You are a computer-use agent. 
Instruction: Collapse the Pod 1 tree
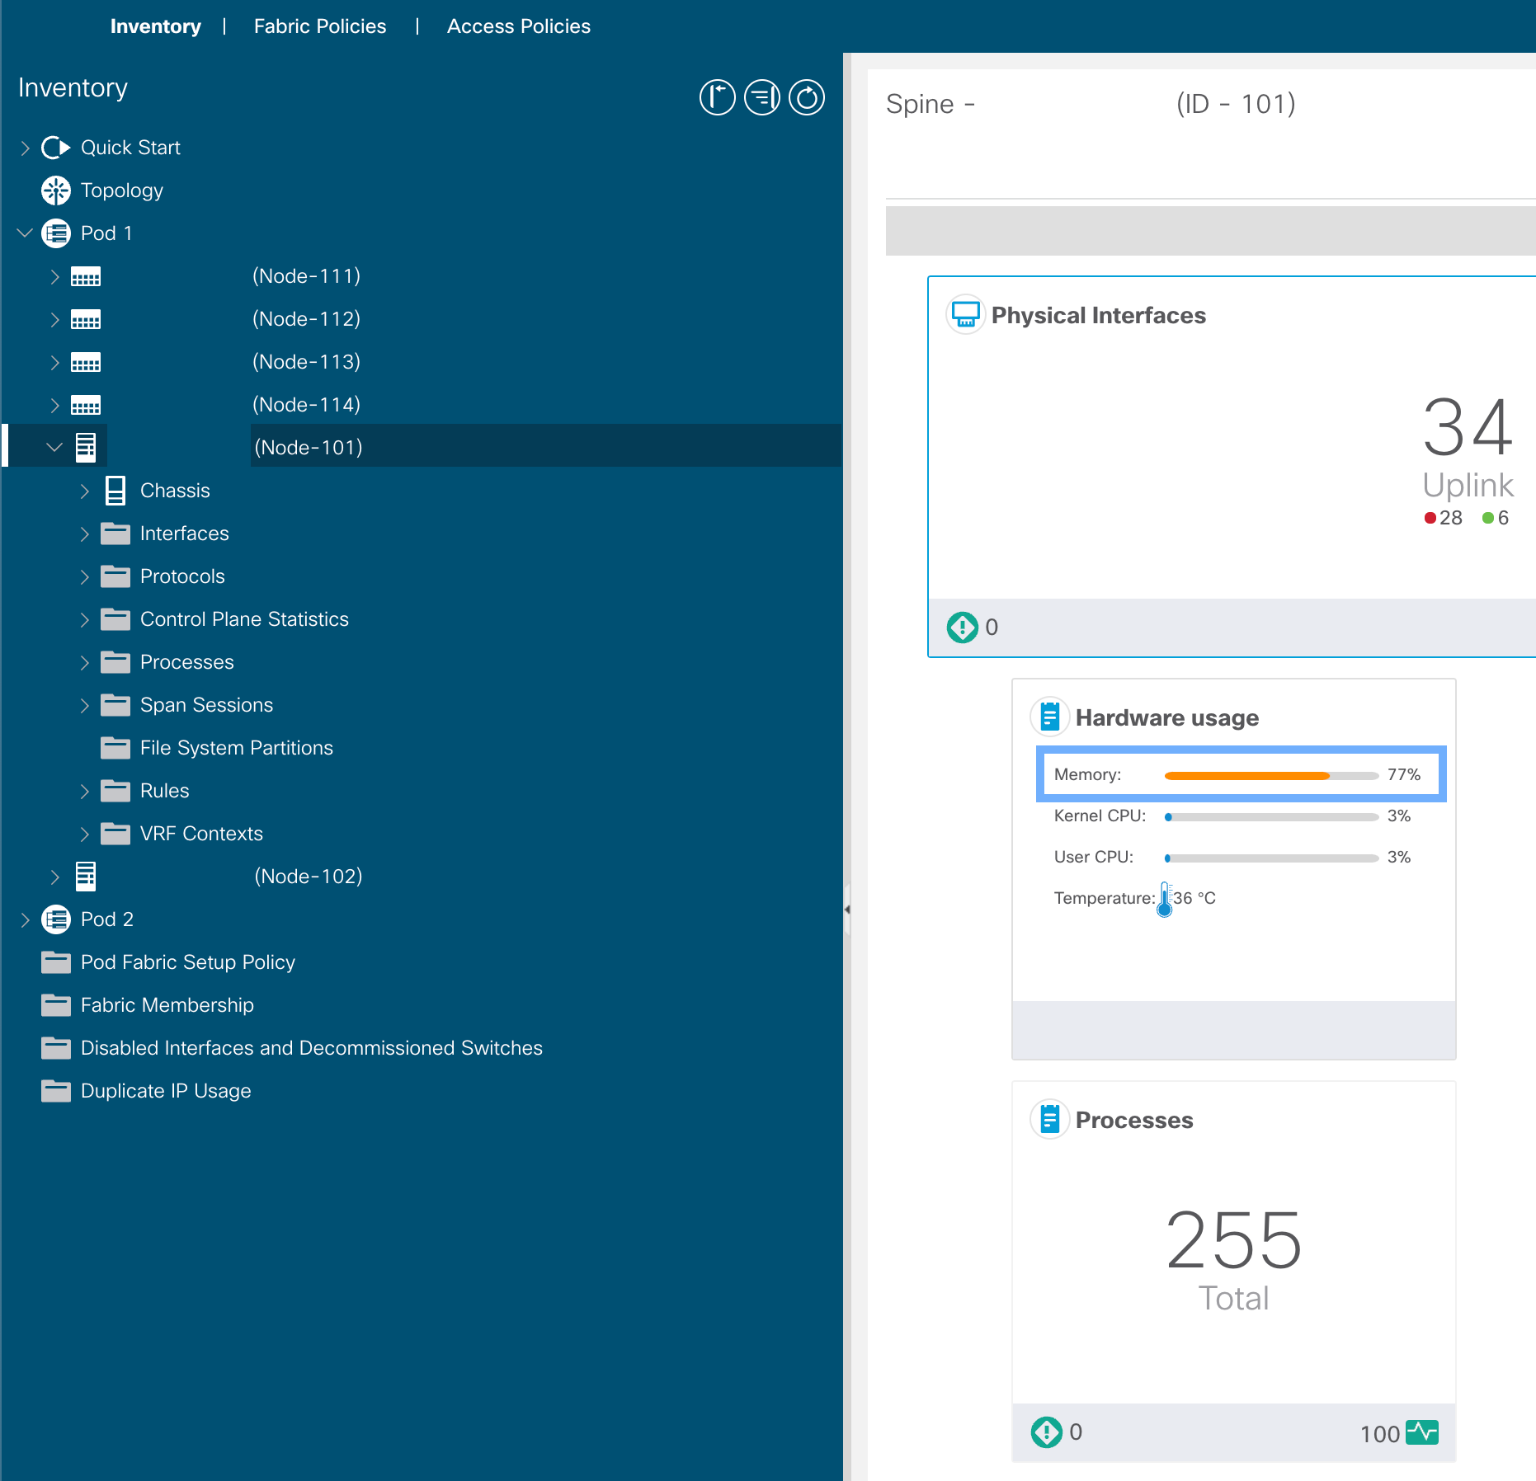(24, 233)
